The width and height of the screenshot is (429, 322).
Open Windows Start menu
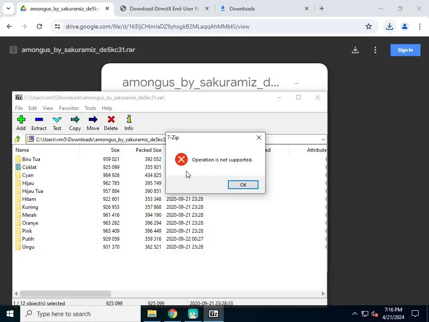click(x=10, y=314)
